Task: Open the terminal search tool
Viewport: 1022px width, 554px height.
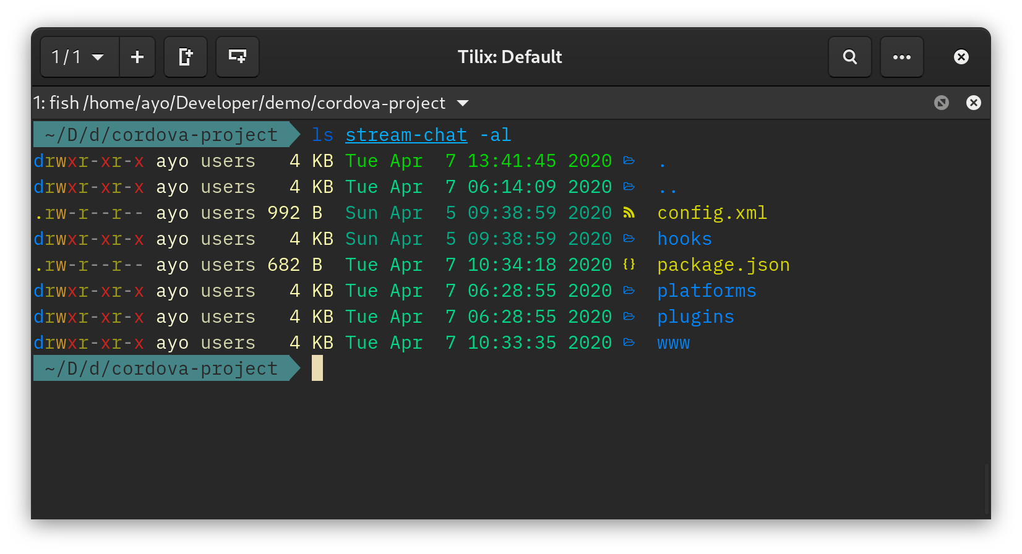Action: (850, 57)
